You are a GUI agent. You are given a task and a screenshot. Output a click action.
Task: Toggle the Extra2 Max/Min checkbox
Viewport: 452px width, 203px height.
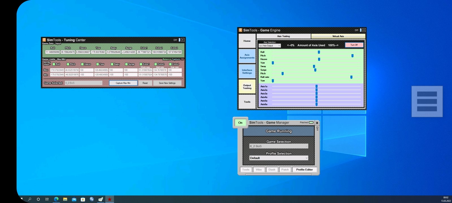pos(156,64)
